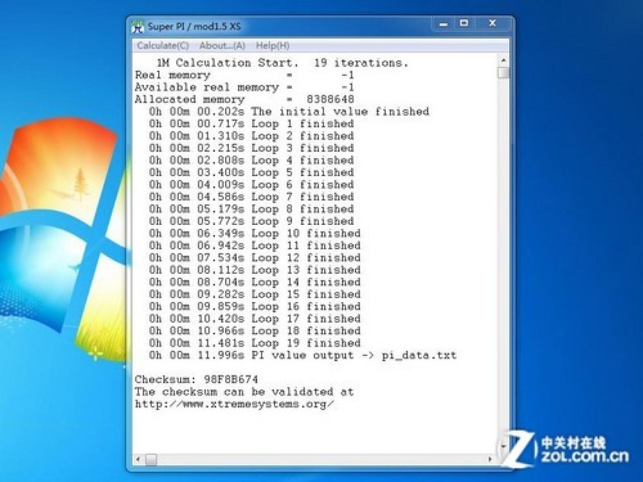This screenshot has width=643, height=482.
Task: Click the 'Loop 5 finished' line
Action: pyautogui.click(x=251, y=173)
